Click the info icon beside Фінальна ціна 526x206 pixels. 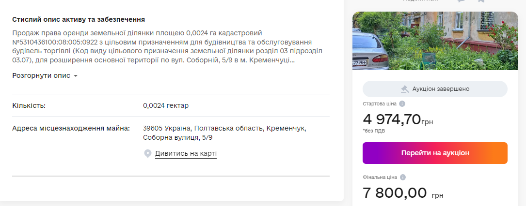pyautogui.click(x=403, y=177)
